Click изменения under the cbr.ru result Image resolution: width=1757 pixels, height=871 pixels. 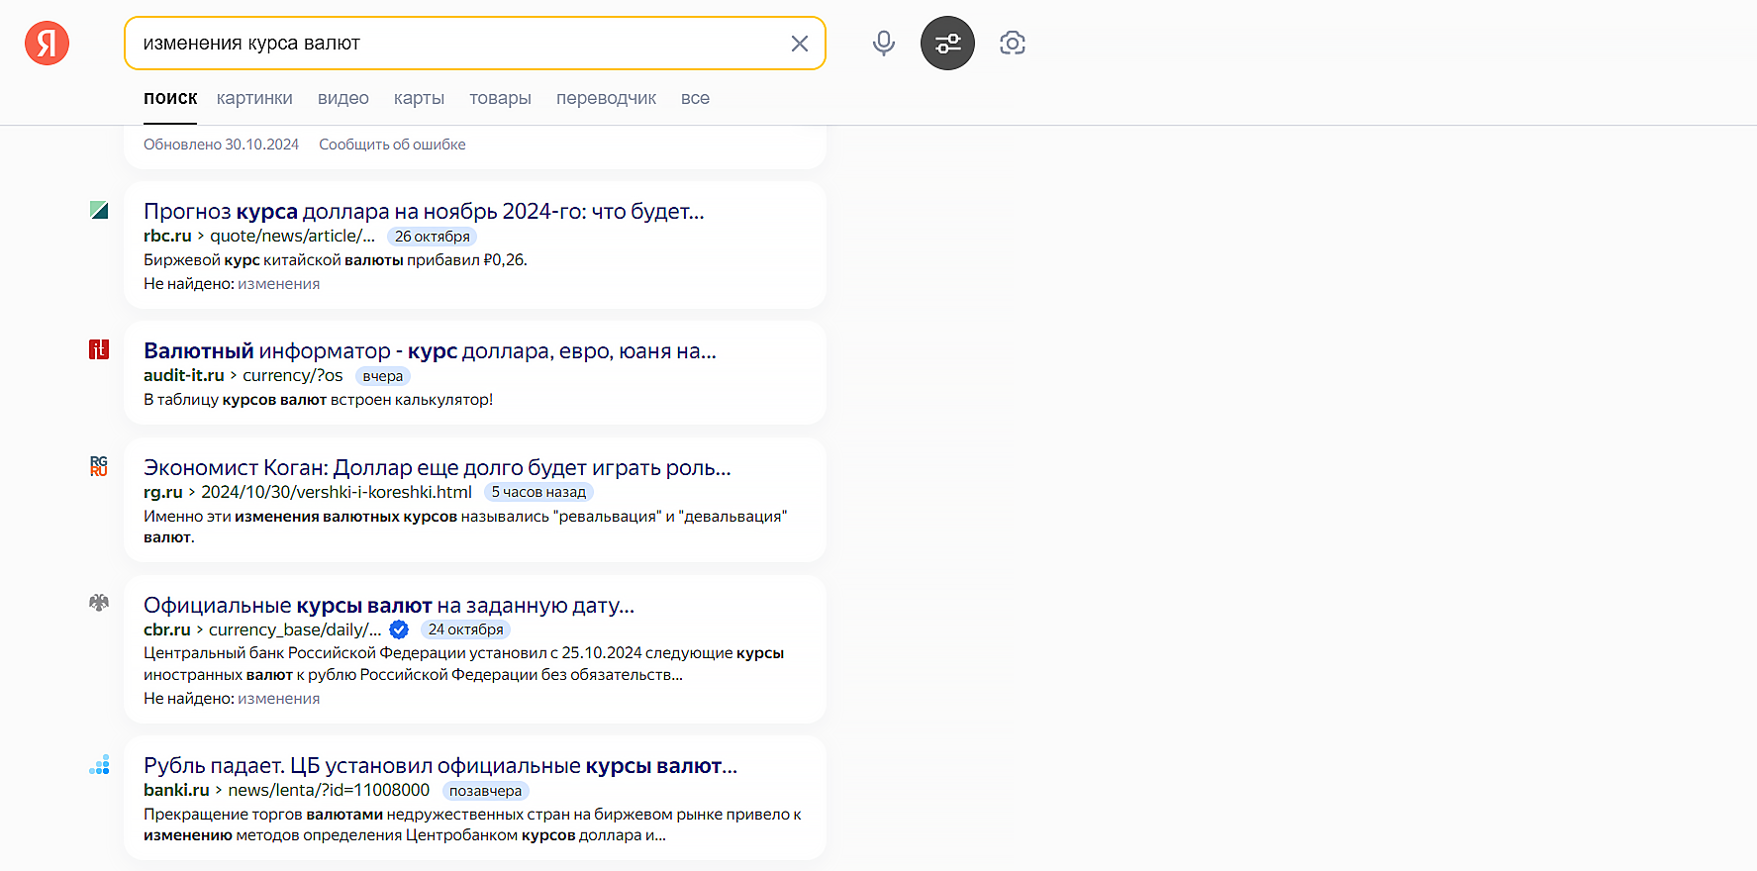[x=278, y=699]
